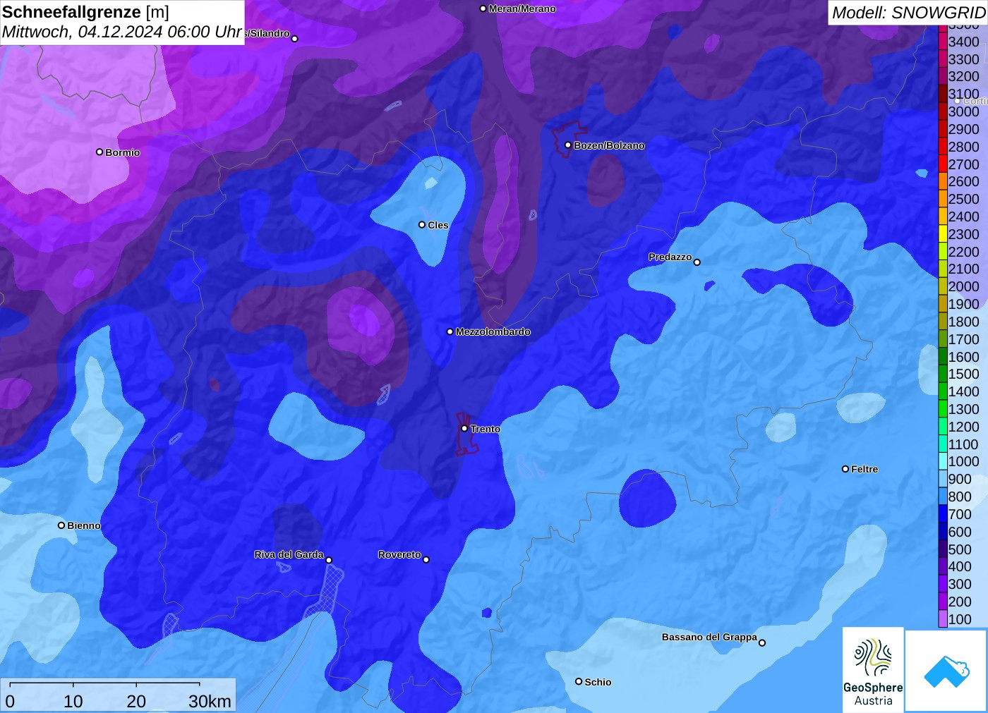Click the 2100 value in legend
The image size is (988, 713).
tap(964, 269)
